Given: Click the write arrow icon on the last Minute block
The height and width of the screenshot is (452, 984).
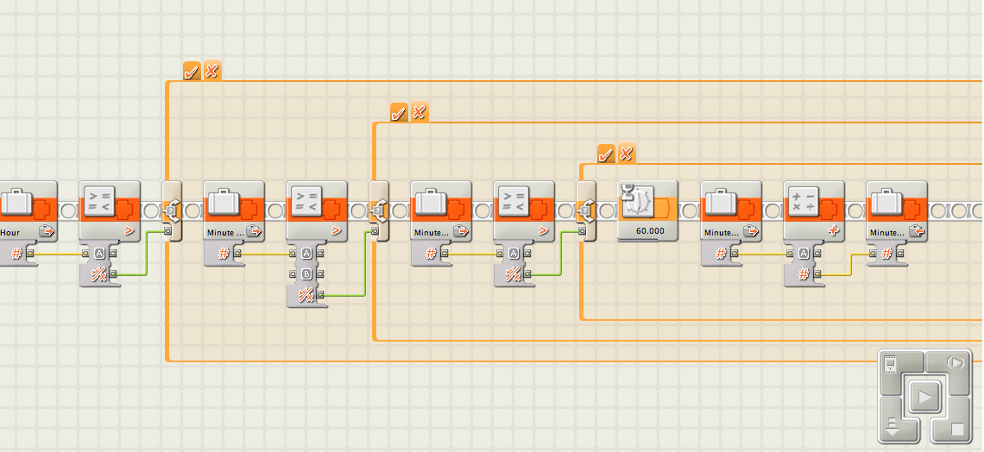Looking at the screenshot, I should 917,231.
